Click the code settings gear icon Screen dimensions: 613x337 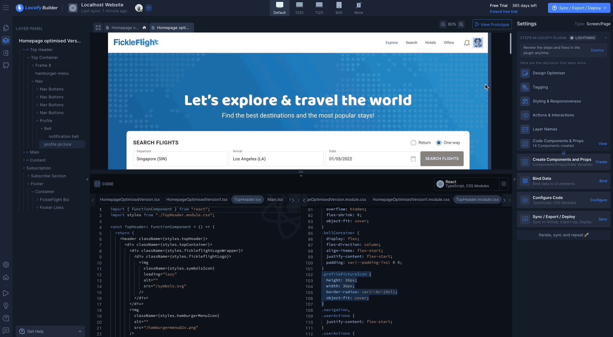[x=504, y=184]
